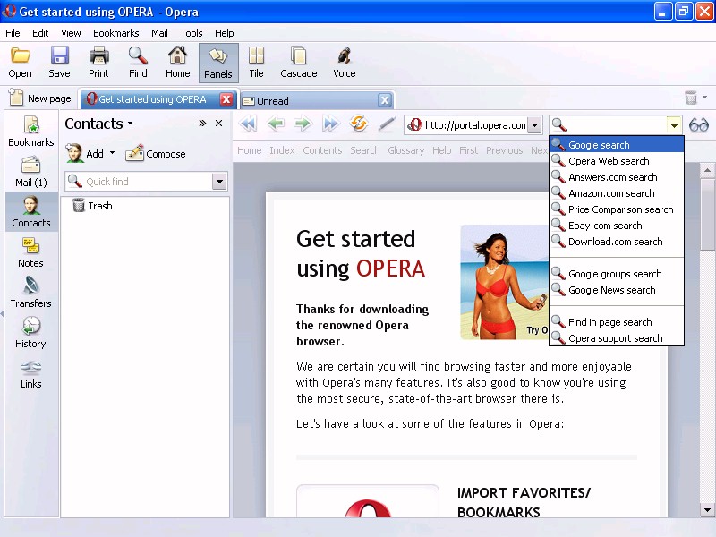This screenshot has width=716, height=537.
Task: Click the Reload page icon
Action: pos(359,124)
